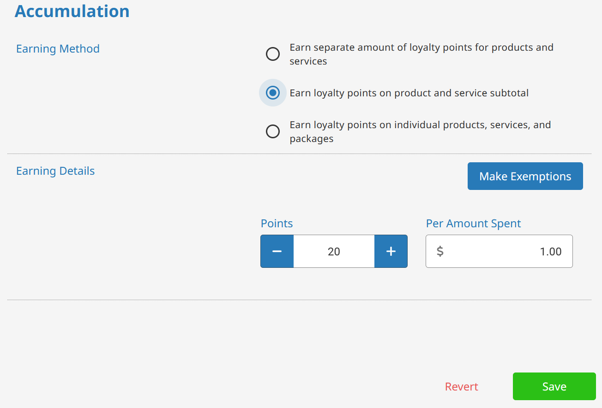Click the Earning Method label

(x=58, y=48)
